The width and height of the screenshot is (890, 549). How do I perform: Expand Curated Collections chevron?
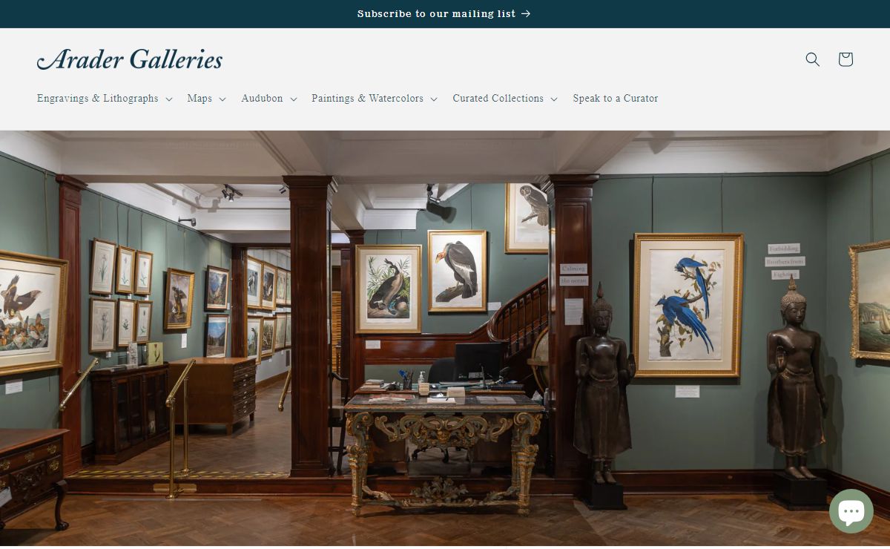pos(554,99)
